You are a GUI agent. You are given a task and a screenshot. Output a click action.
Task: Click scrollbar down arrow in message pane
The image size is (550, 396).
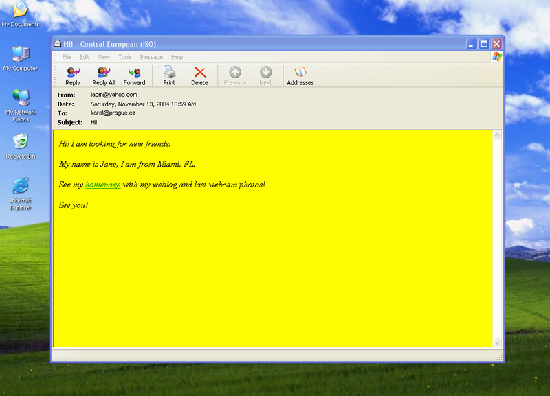(x=497, y=342)
